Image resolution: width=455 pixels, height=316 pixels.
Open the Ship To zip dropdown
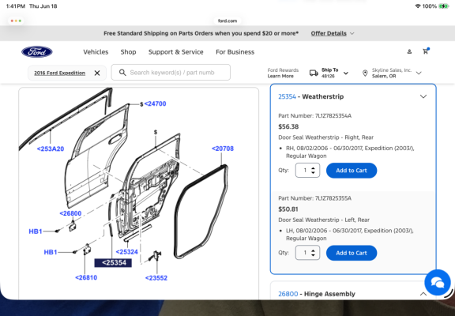[x=346, y=73]
